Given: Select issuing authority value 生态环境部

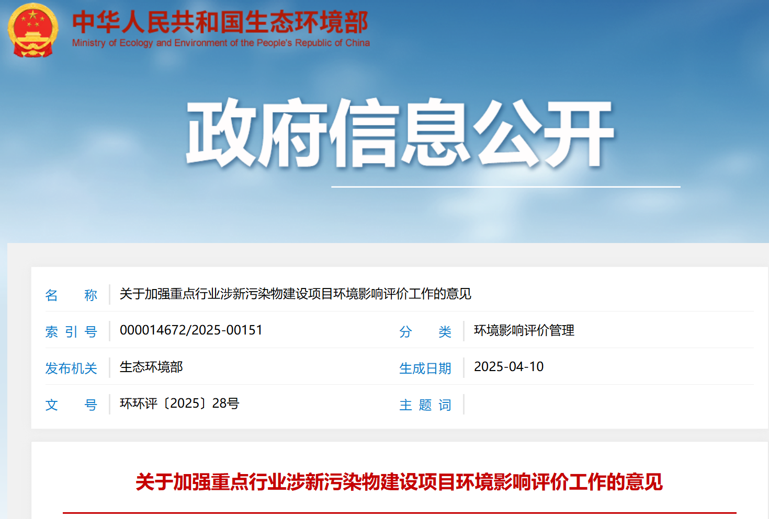Looking at the screenshot, I should click(x=151, y=367).
